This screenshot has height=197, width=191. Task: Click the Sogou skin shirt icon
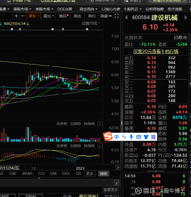[x=146, y=137]
